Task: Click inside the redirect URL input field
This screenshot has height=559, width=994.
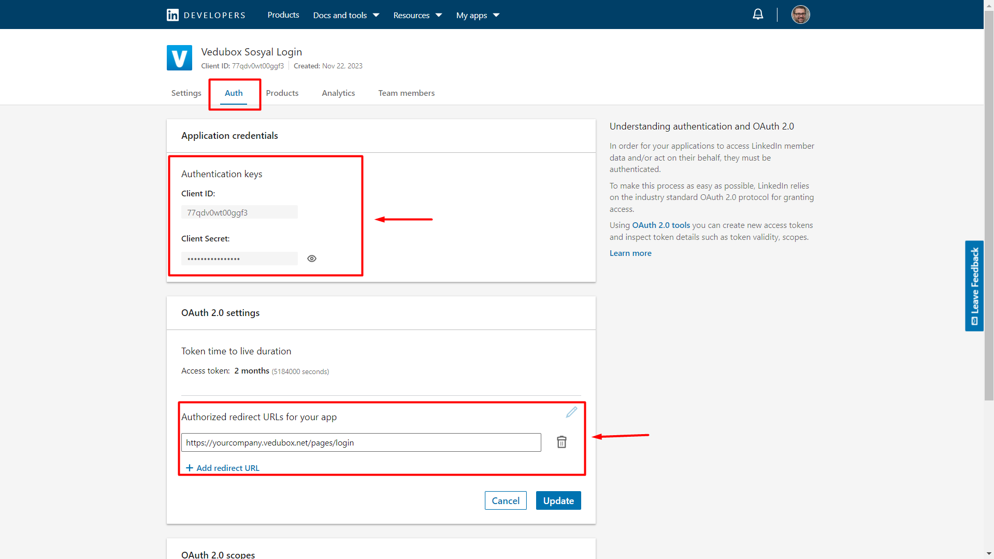Action: pyautogui.click(x=361, y=442)
